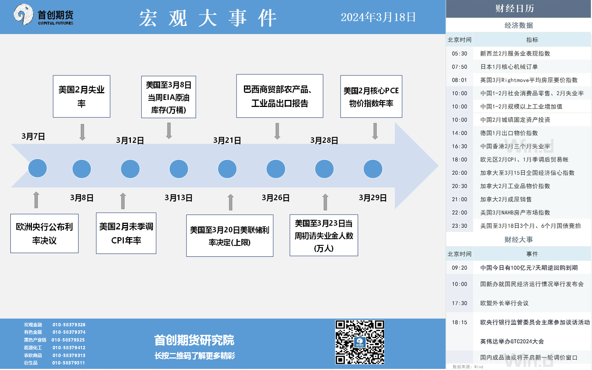Image resolution: width=592 pixels, height=370 pixels.
Task: Click the 新西兰2月服务业表现指数 row
Action: (518, 53)
